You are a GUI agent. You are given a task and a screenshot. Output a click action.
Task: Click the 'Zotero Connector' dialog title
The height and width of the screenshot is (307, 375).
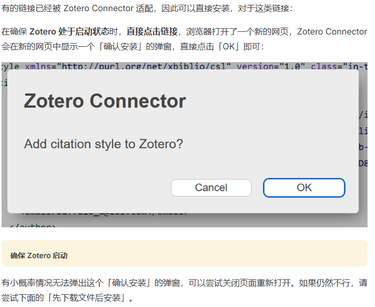click(x=105, y=101)
